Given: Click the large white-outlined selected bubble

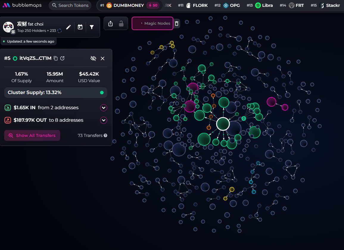Looking at the screenshot, I should (223, 124).
